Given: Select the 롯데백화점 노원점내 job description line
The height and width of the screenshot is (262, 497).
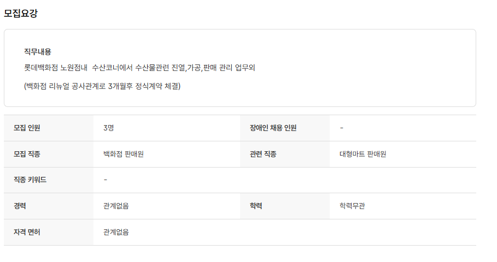Looking at the screenshot, I should (x=139, y=68).
